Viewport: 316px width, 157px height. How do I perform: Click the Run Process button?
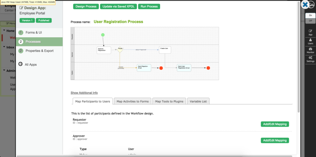point(149,7)
